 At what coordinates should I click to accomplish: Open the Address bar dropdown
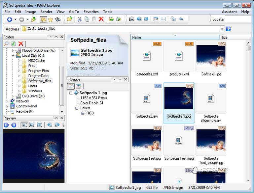pos(222,29)
